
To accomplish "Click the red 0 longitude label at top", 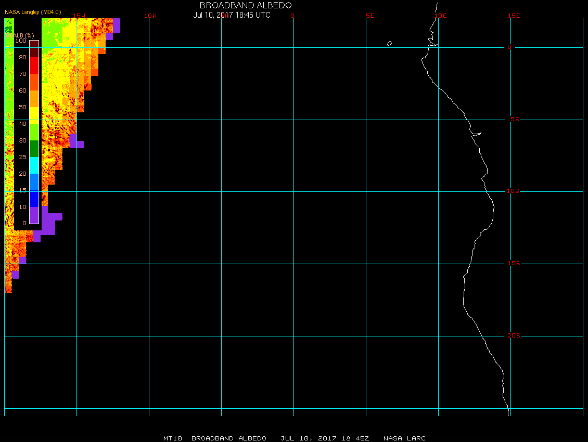I will (x=292, y=16).
